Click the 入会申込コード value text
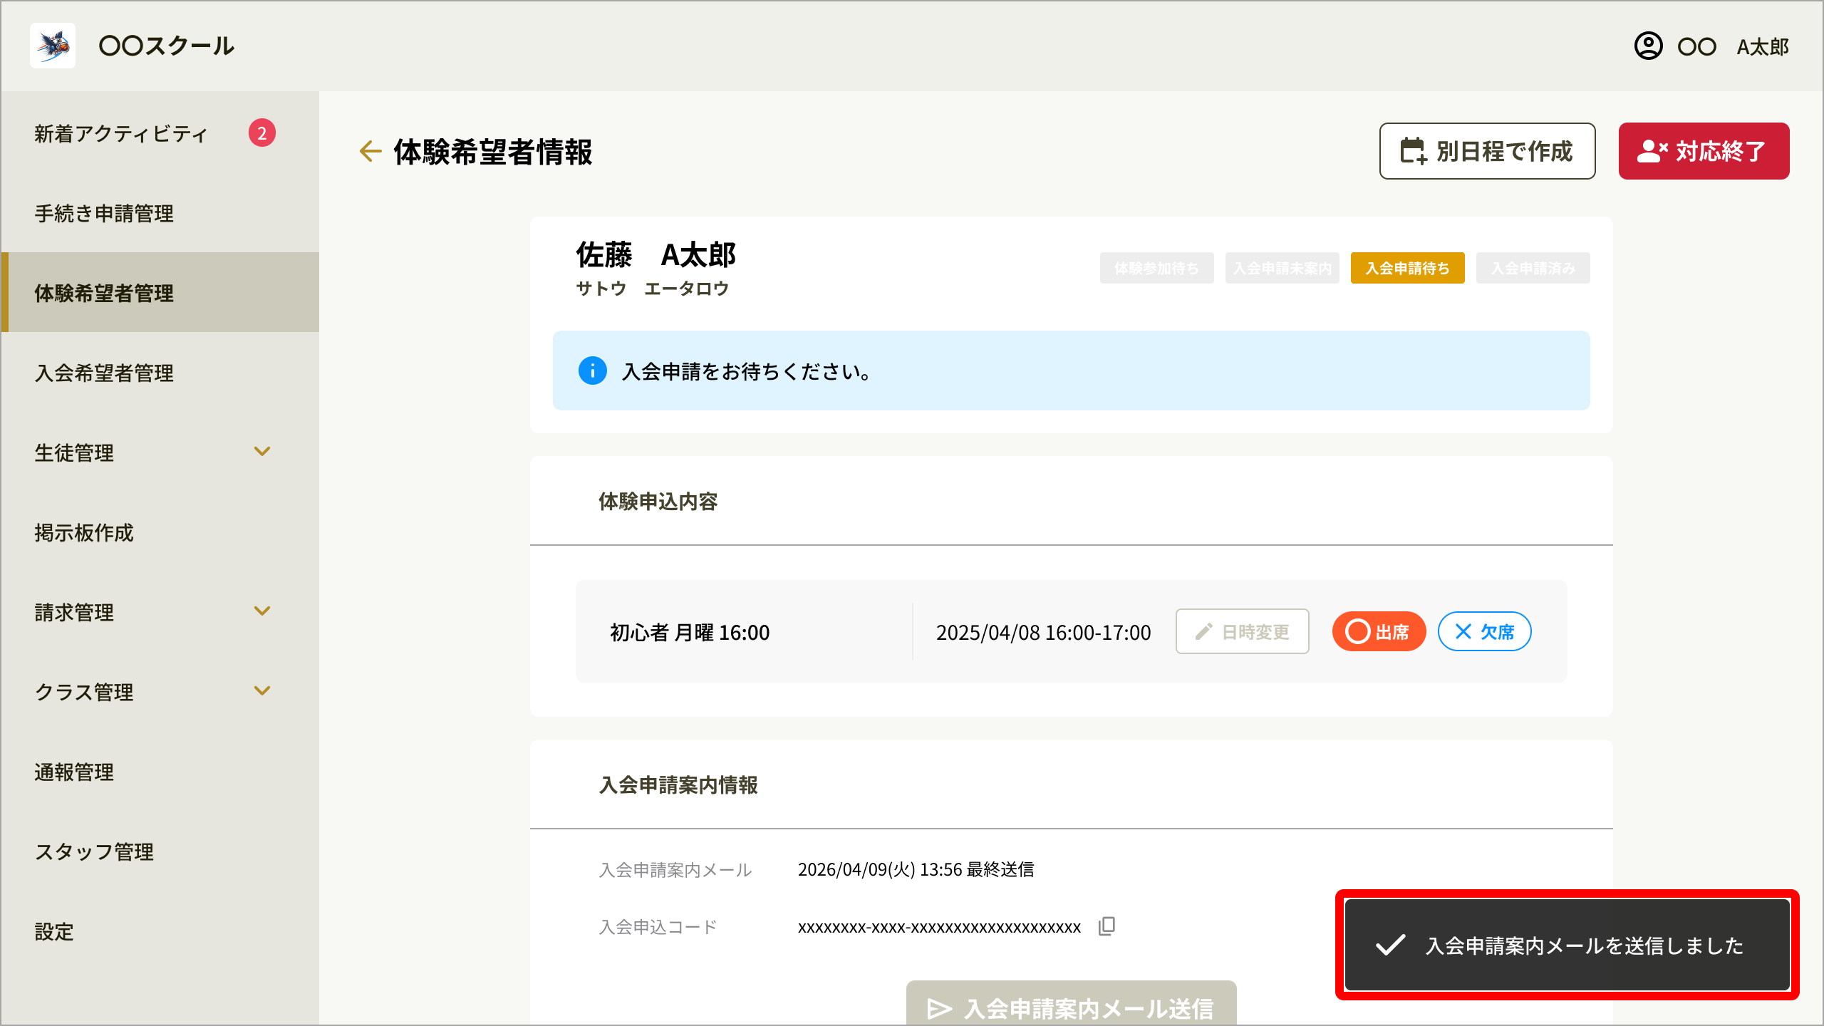This screenshot has width=1824, height=1026. click(939, 927)
